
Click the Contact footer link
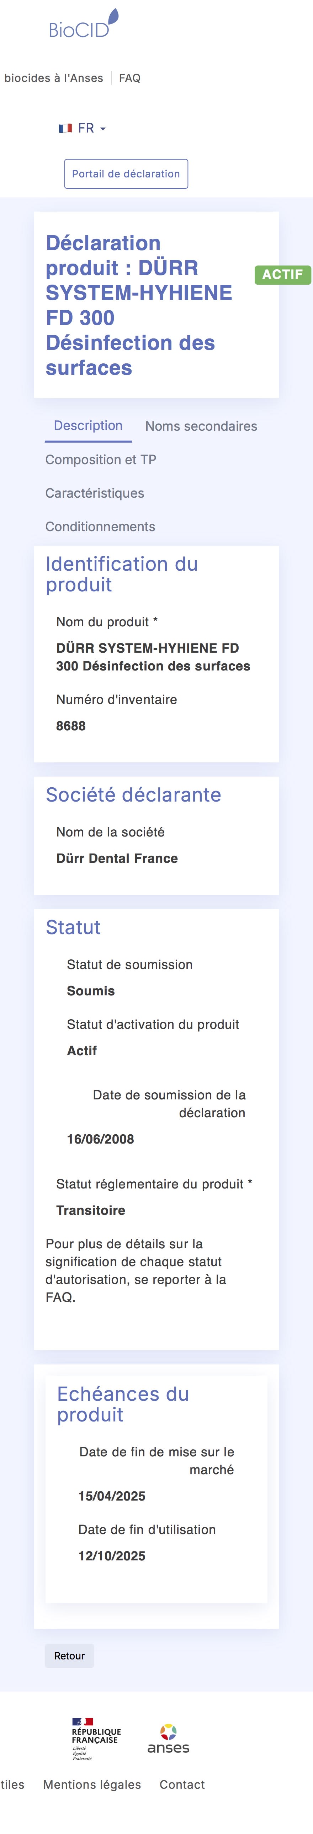click(x=182, y=1784)
